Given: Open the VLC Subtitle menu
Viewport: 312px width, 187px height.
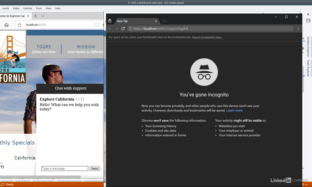Looking at the screenshot, I should pyautogui.click(x=27, y=8).
